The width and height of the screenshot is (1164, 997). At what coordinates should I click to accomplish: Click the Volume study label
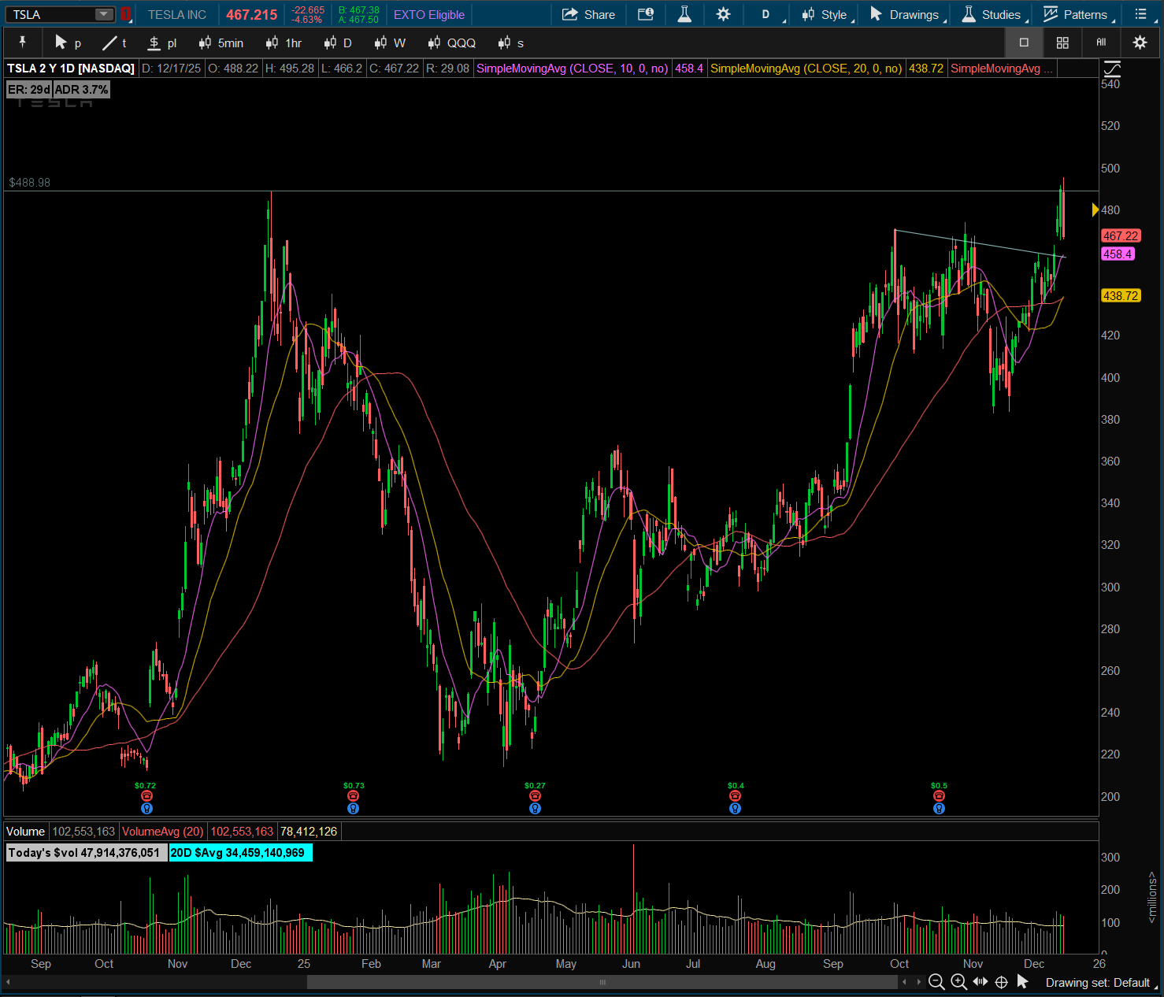tap(26, 832)
